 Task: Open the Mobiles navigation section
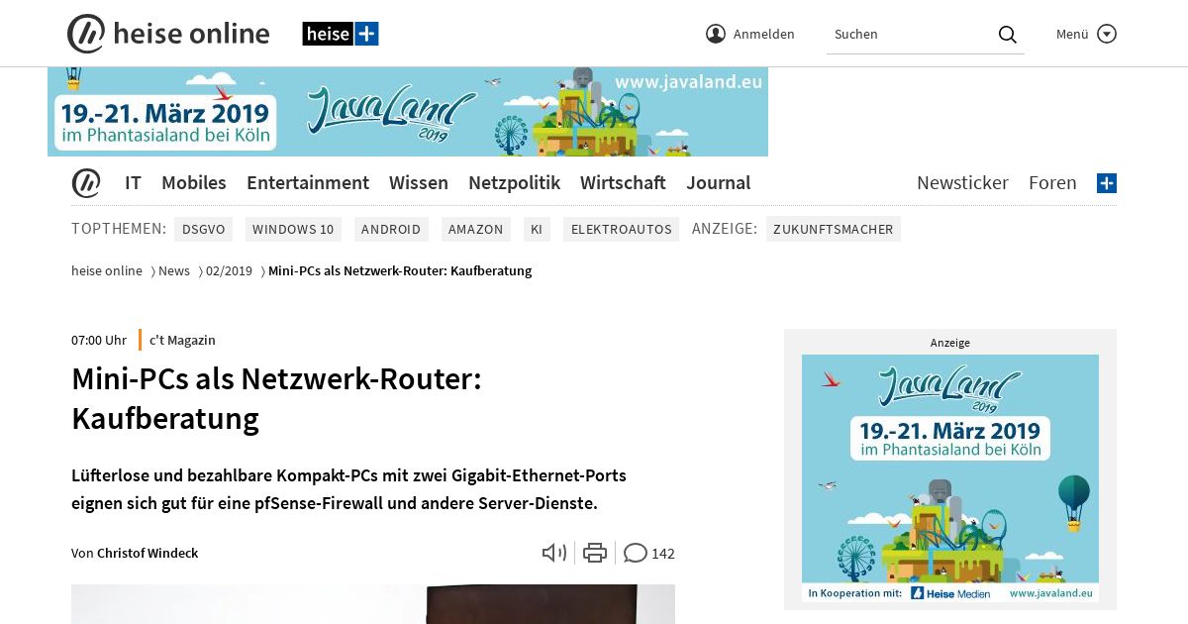pos(194,182)
